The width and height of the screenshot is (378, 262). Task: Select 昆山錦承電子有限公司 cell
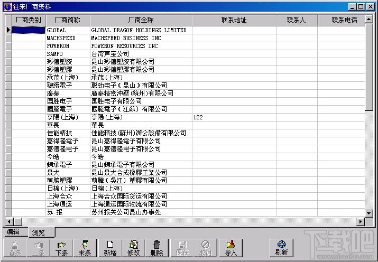(141, 165)
